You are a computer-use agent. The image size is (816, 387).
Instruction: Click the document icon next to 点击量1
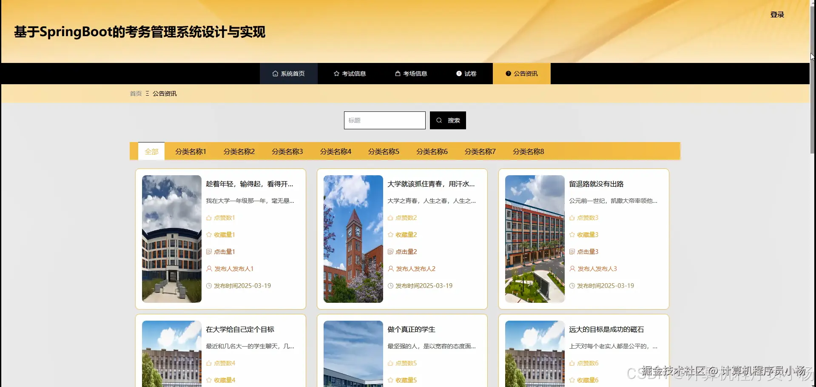(209, 251)
